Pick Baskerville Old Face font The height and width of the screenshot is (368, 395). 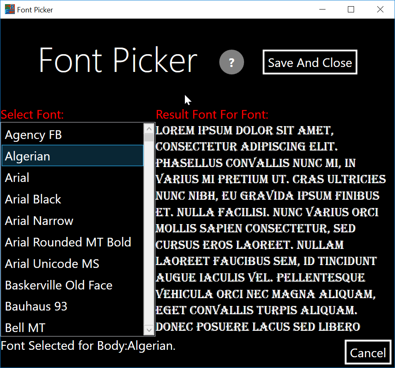72,285
